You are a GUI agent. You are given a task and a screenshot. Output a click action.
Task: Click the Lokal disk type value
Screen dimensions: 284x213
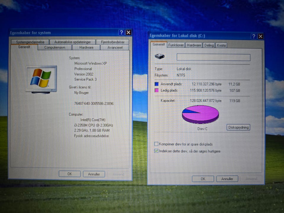(184, 69)
